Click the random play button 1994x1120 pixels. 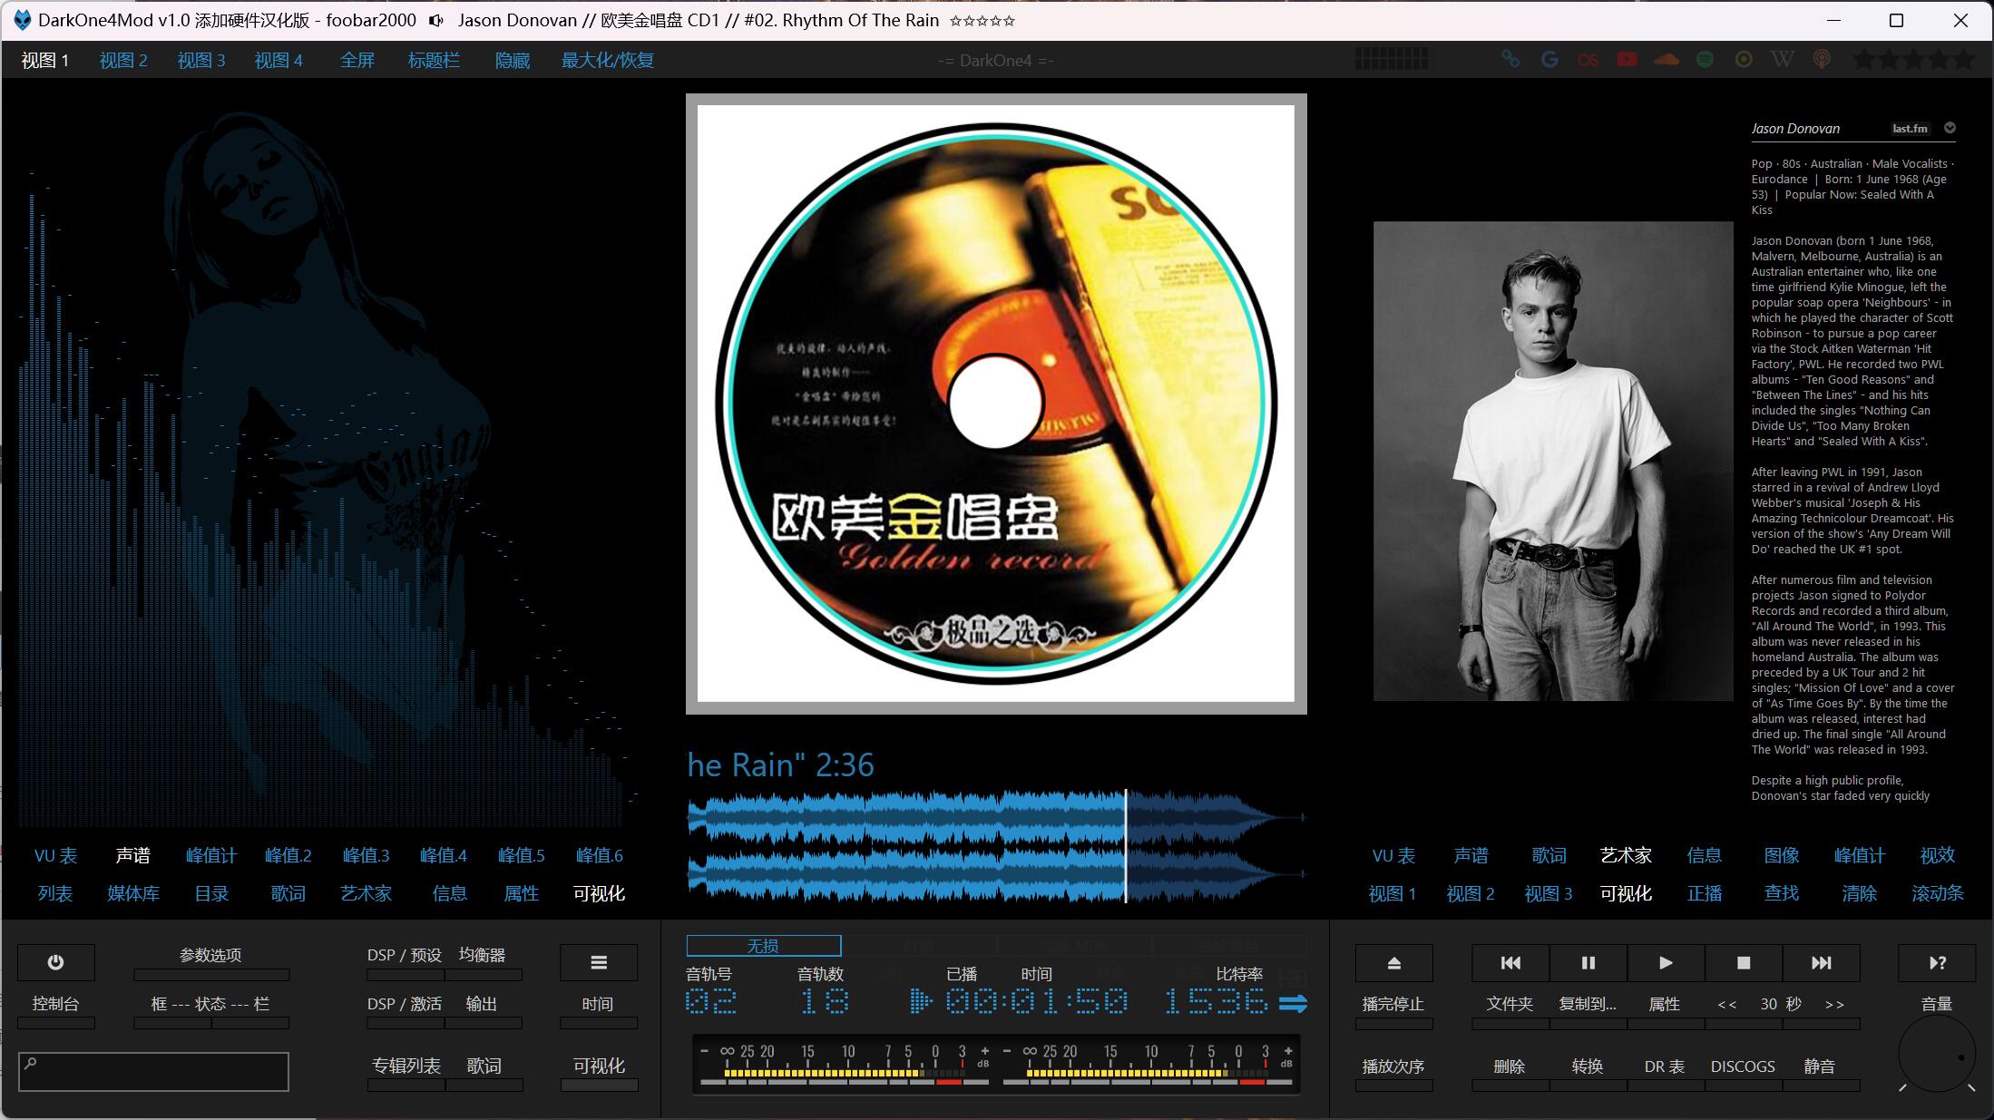1937,962
